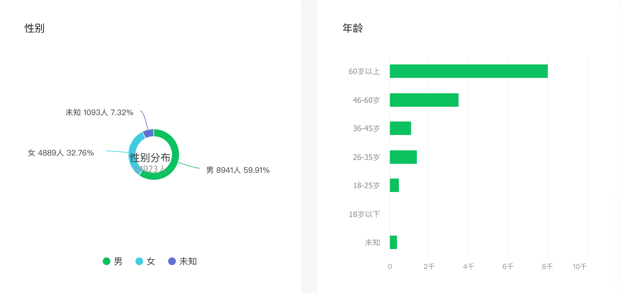Image resolution: width=620 pixels, height=293 pixels.
Task: Select the 36-45岁 age bar
Action: pyautogui.click(x=400, y=128)
